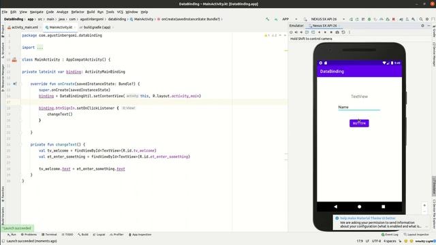Open the Logcat tool window
This screenshot has height=245, width=436.
click(99, 235)
